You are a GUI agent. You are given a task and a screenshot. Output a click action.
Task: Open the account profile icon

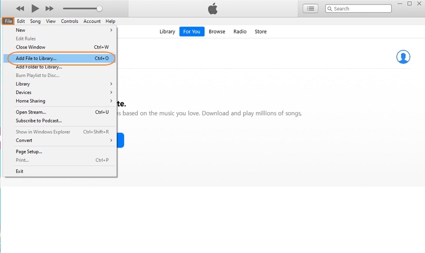(x=403, y=57)
